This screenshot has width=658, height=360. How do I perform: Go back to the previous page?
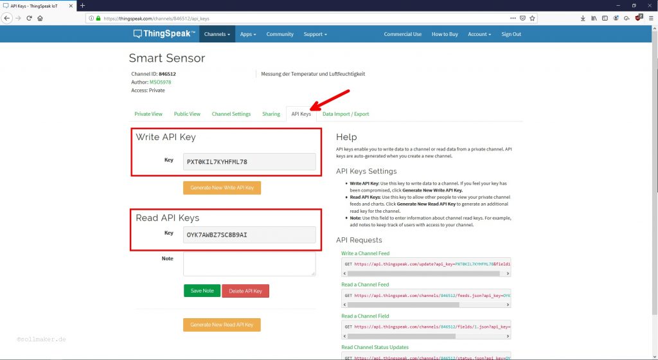tap(6, 18)
